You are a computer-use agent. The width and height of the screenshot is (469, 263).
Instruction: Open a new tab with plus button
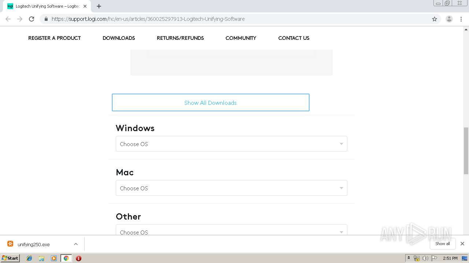99,6
